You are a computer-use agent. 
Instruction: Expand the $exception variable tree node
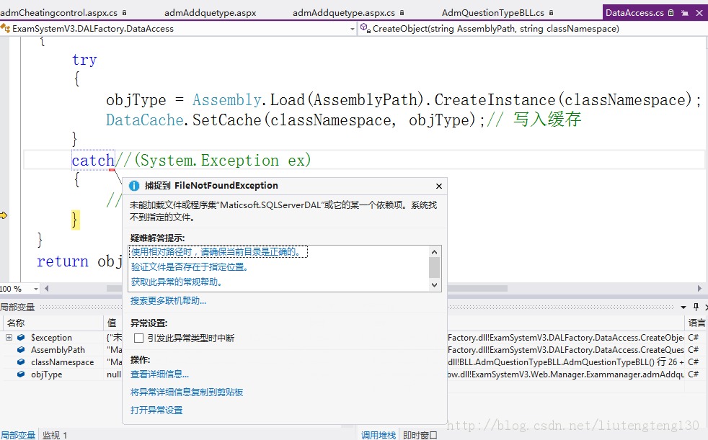pyautogui.click(x=9, y=337)
